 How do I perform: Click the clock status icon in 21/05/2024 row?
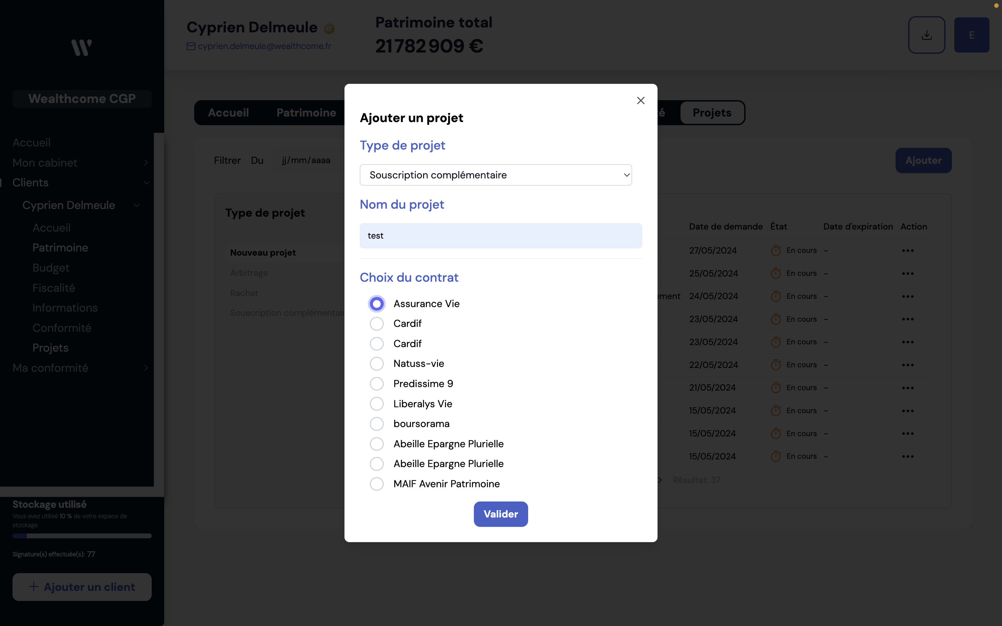tap(776, 388)
